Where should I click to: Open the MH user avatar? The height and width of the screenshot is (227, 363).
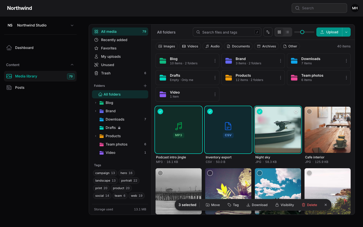(x=355, y=8)
